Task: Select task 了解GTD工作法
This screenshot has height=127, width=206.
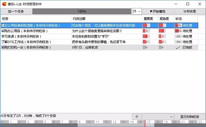Action: coord(26,42)
